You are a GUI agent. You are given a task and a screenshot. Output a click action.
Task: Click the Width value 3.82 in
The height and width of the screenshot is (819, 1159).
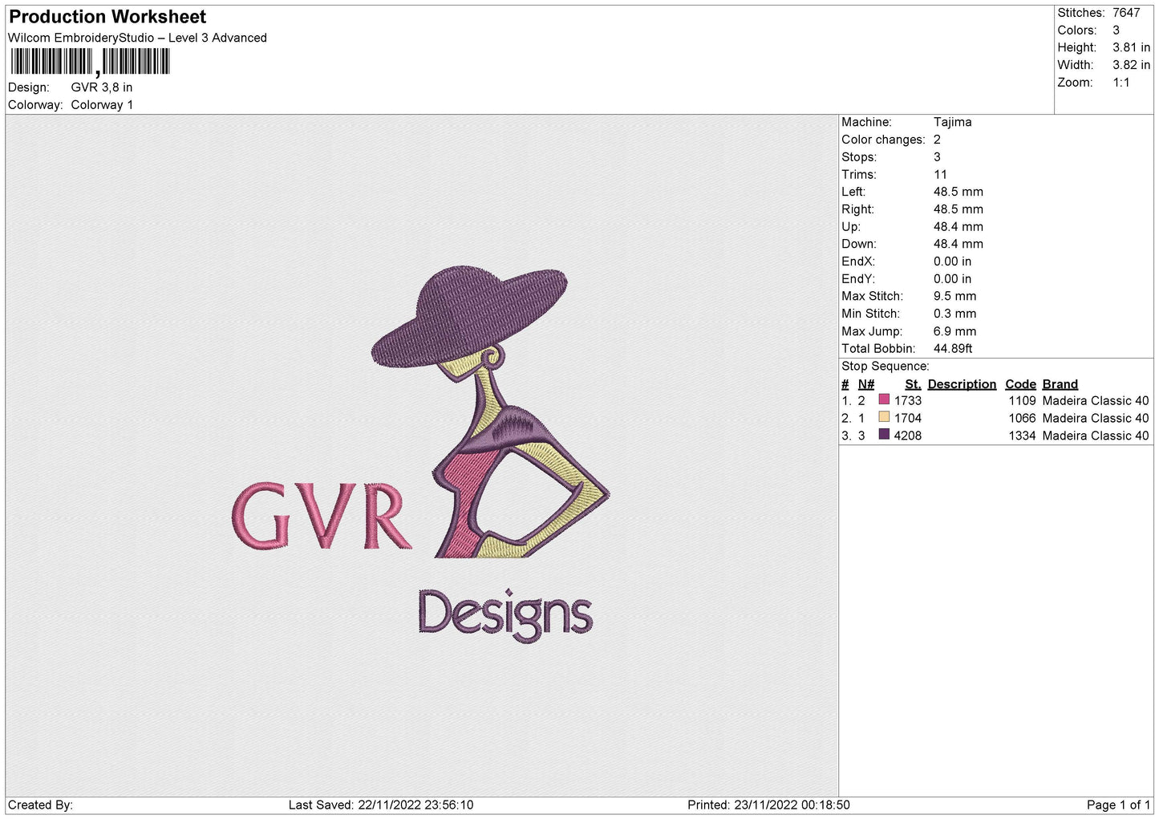point(1131,65)
